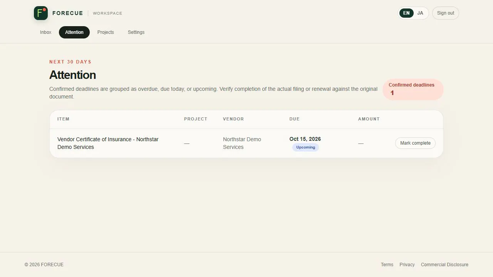Sign out of the workspace
The width and height of the screenshot is (493, 277).
click(x=446, y=13)
